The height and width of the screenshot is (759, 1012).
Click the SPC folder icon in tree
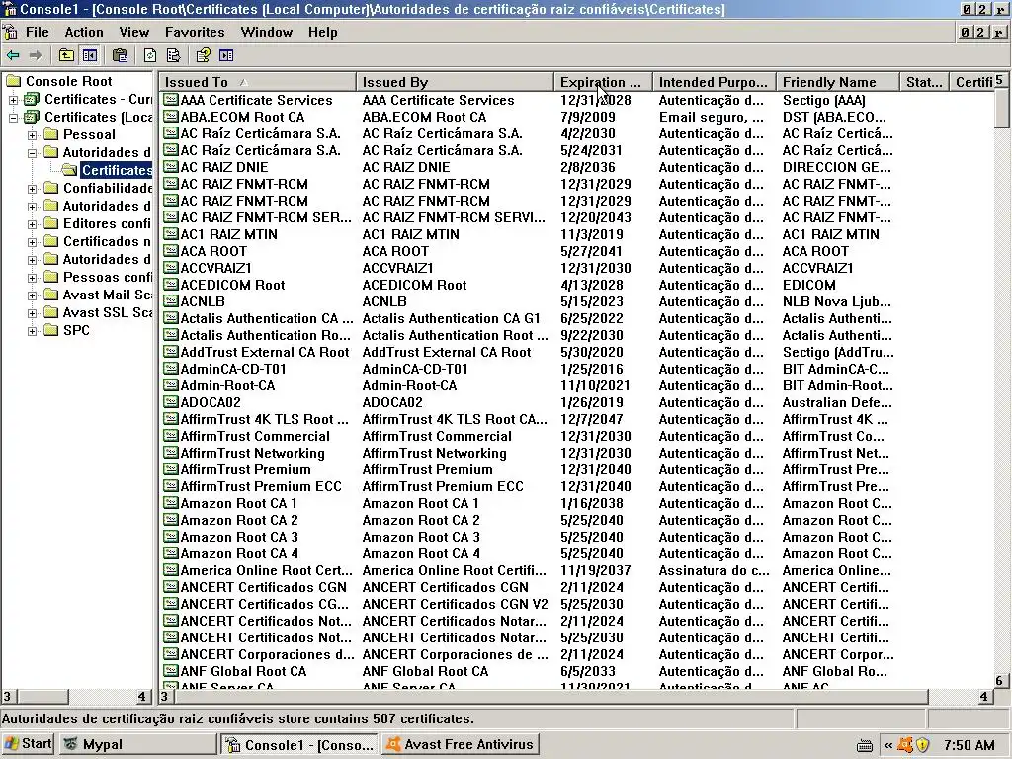pyautogui.click(x=51, y=330)
